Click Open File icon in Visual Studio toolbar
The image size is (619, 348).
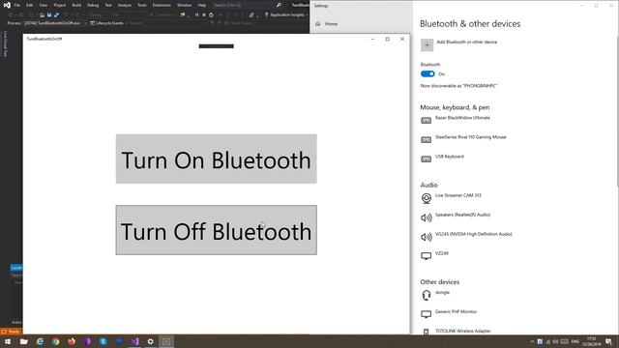(42, 15)
